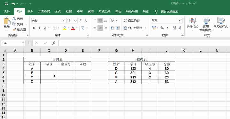Click the accounting number format icon

point(154,28)
